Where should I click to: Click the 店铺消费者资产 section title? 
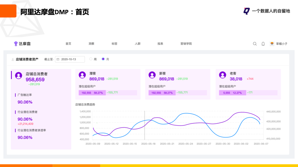click(27, 59)
